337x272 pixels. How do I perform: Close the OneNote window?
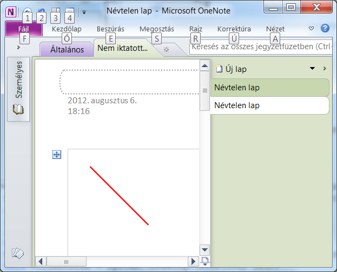316,8
